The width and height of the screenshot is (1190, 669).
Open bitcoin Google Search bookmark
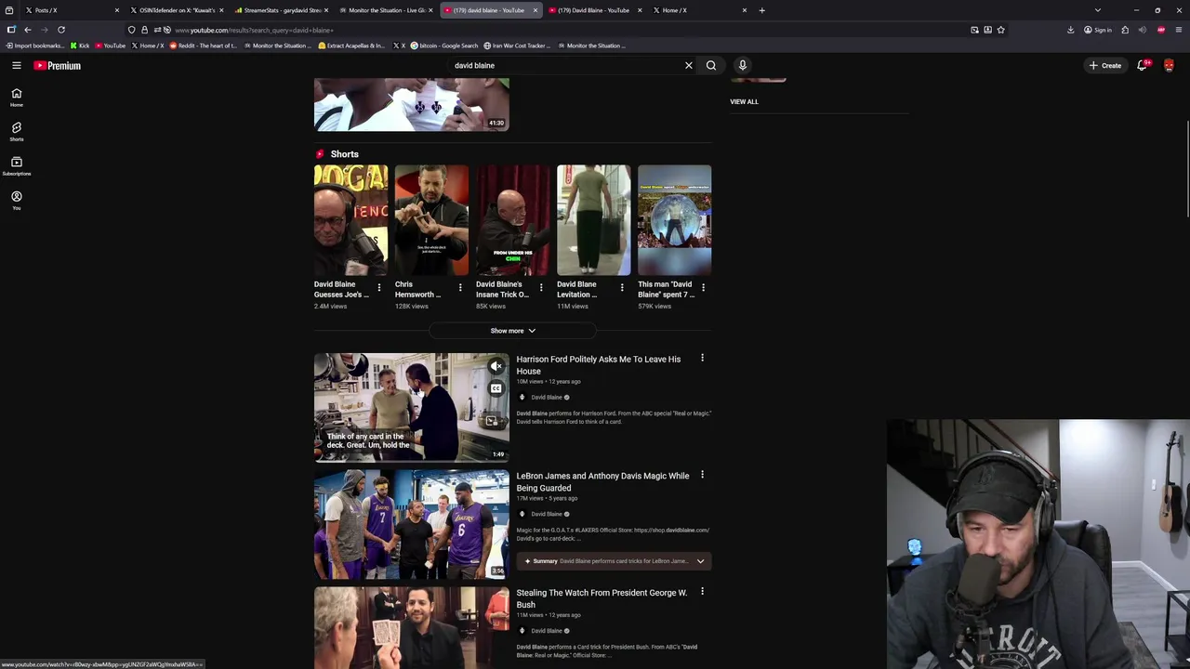443,46
